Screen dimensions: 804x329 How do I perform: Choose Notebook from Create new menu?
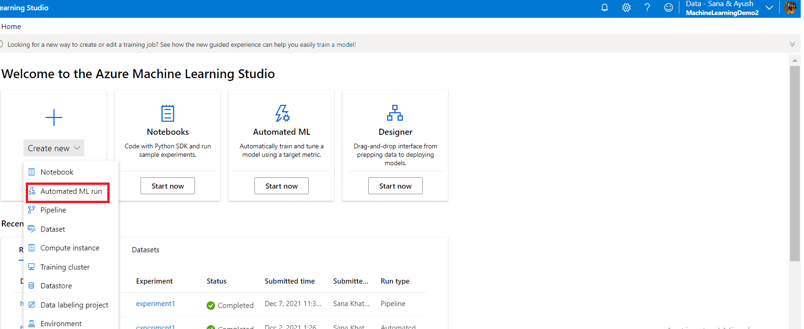tap(71, 172)
